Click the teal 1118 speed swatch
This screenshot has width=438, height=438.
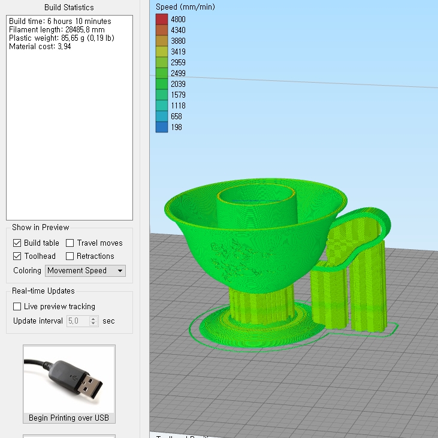click(162, 105)
